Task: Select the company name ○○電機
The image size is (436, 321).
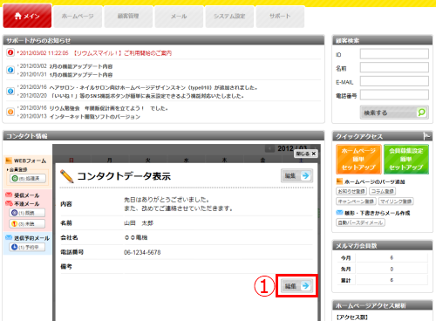Action: pos(136,237)
